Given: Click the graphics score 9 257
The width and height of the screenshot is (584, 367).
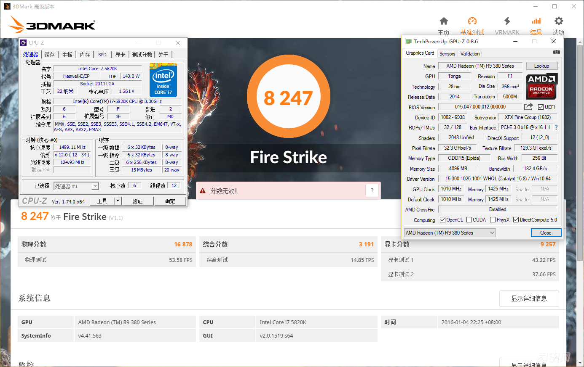Looking at the screenshot, I should [548, 244].
